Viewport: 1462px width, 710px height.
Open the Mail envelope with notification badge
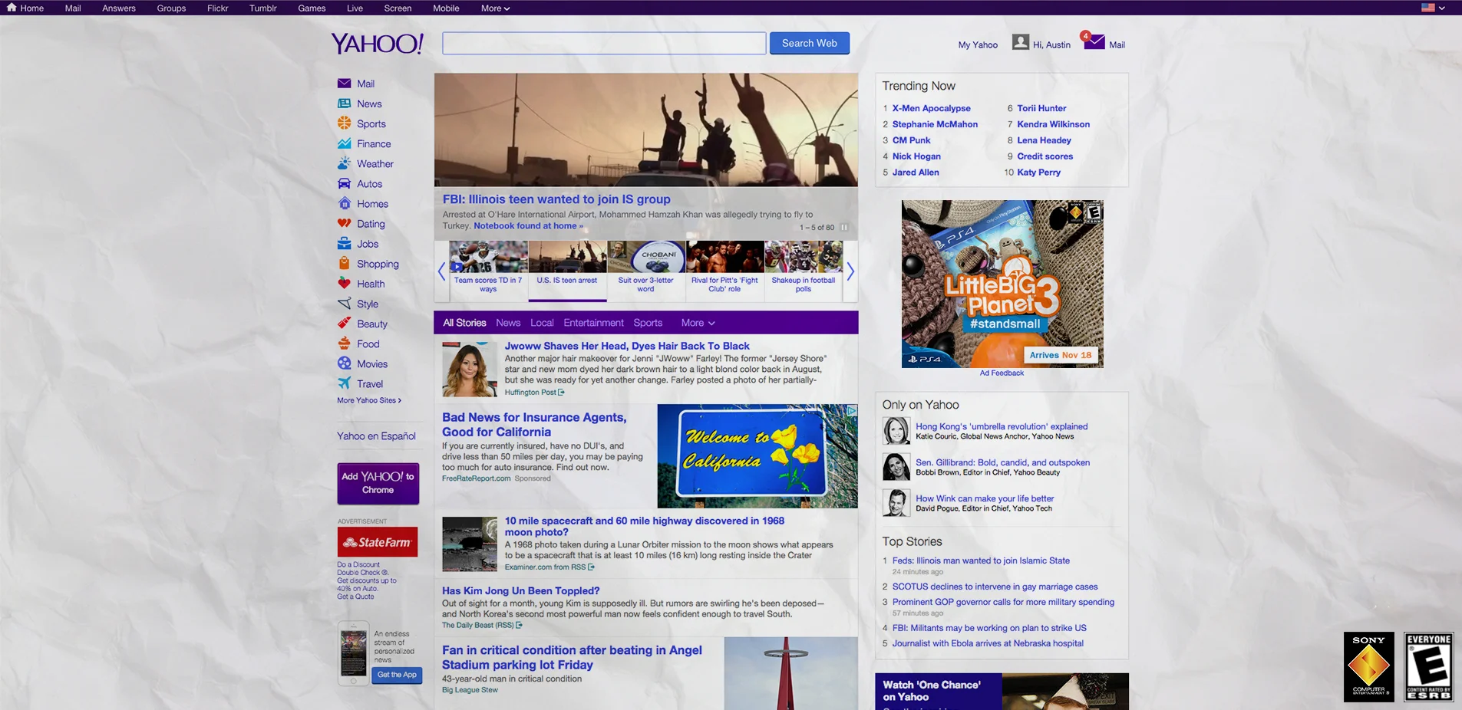pyautogui.click(x=1094, y=41)
